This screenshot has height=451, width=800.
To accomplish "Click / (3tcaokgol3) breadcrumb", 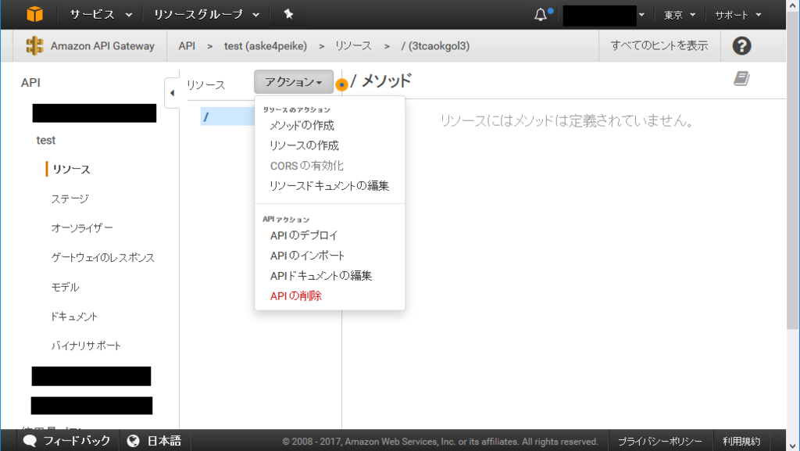I will (x=435, y=46).
